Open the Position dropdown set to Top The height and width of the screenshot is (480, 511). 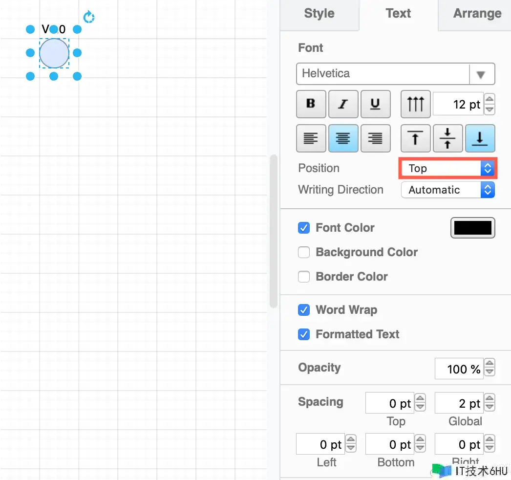click(447, 169)
